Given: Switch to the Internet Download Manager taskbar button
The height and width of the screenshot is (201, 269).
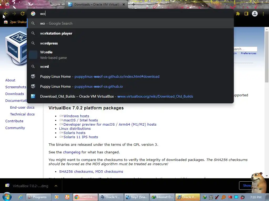Looking at the screenshot, I should point(162,197).
